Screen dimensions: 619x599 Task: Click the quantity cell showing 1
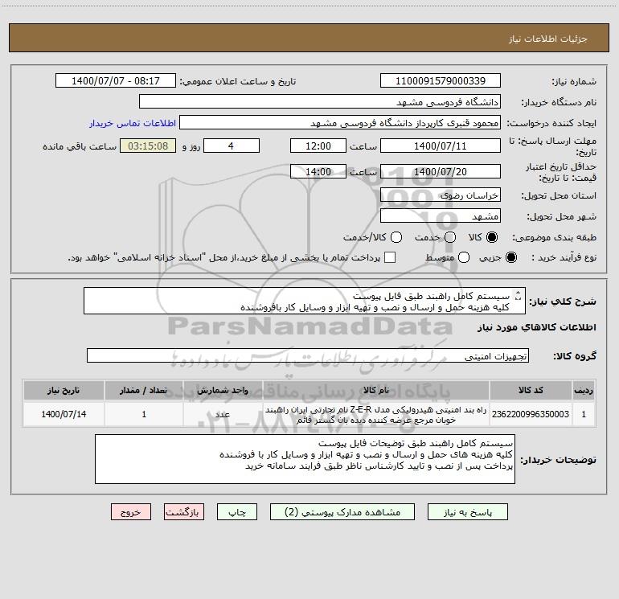click(x=144, y=414)
